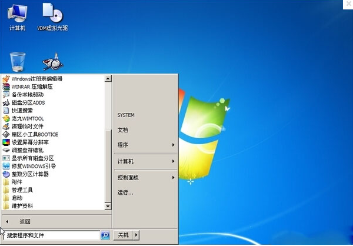
Task: Open shutdown options arrow next to 关机
Action: (136, 235)
